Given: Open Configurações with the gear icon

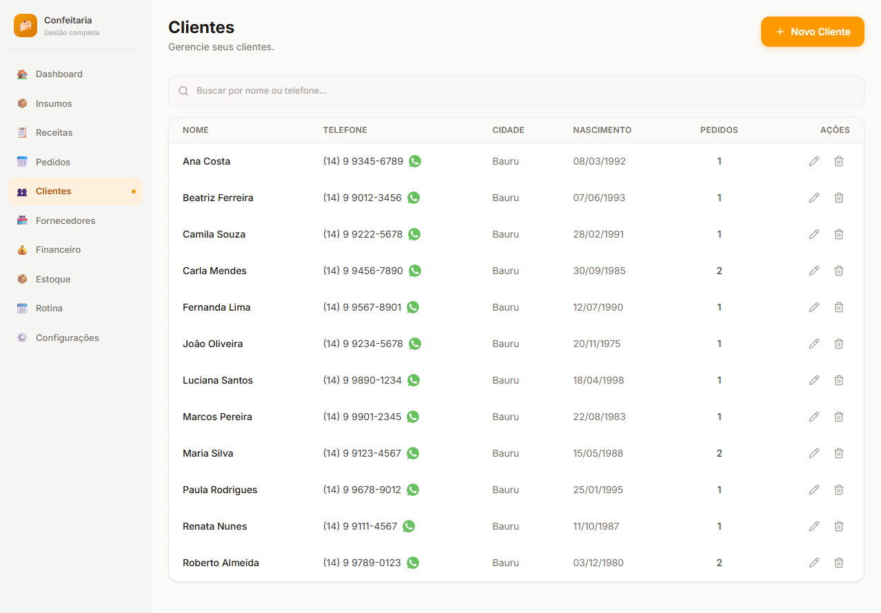Looking at the screenshot, I should (23, 337).
